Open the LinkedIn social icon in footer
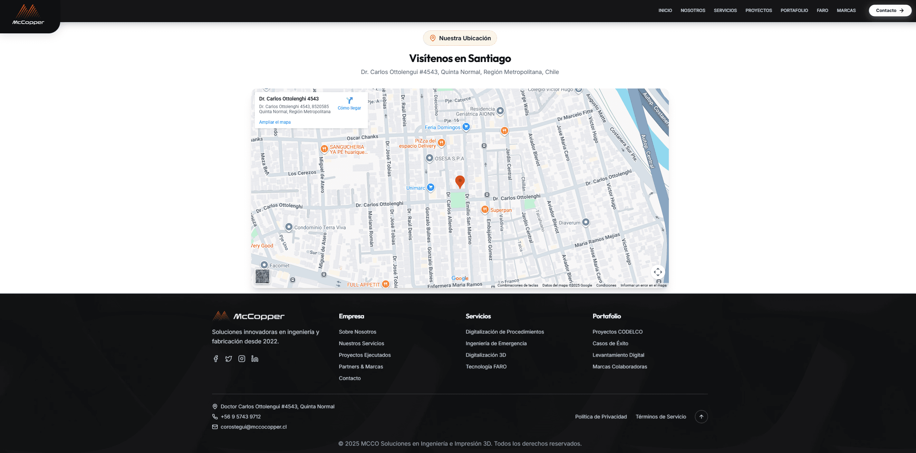Image resolution: width=916 pixels, height=453 pixels. point(255,359)
